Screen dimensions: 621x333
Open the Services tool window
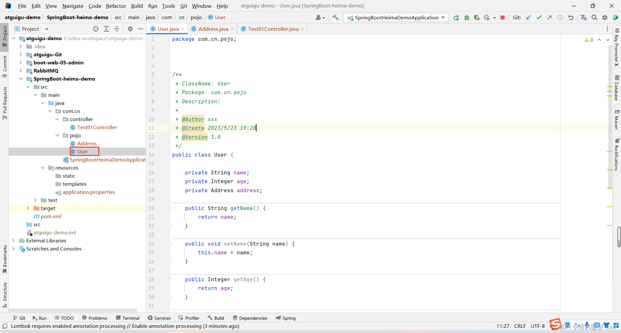(159, 318)
